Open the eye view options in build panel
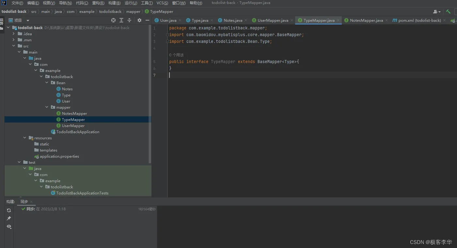Screen dimensions: 457x248 click(9, 226)
